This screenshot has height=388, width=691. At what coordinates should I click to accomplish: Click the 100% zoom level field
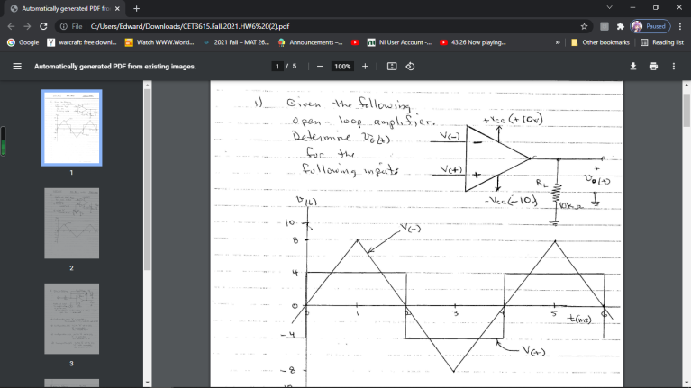click(x=342, y=67)
